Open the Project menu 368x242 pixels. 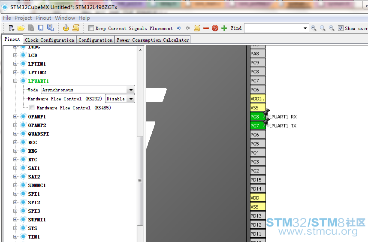click(23, 18)
